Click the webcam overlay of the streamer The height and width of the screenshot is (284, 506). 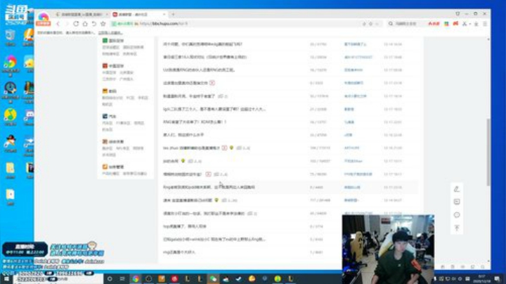[388, 249]
